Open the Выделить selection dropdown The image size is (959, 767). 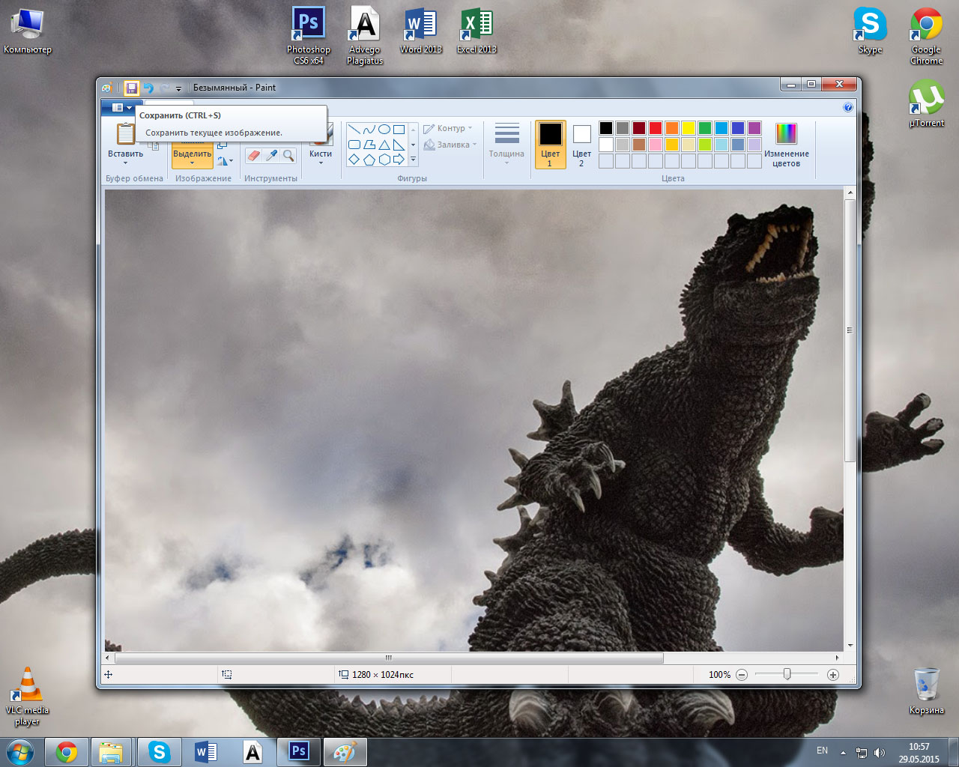(193, 158)
